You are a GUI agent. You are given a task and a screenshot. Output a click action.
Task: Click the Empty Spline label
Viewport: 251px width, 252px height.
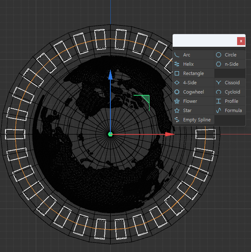197,120
